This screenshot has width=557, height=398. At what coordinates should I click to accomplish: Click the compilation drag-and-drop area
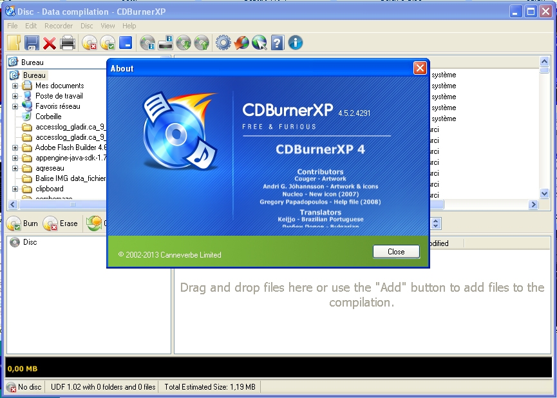tap(362, 295)
